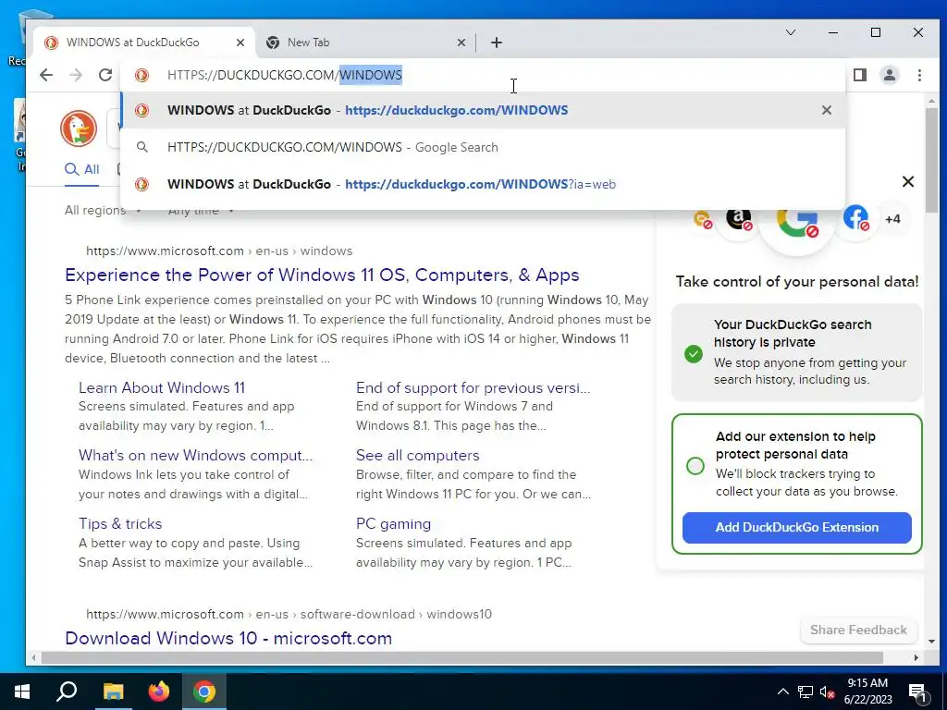Click the Chrome taskbar icon
Viewport: 947px width, 710px height.
click(x=204, y=692)
